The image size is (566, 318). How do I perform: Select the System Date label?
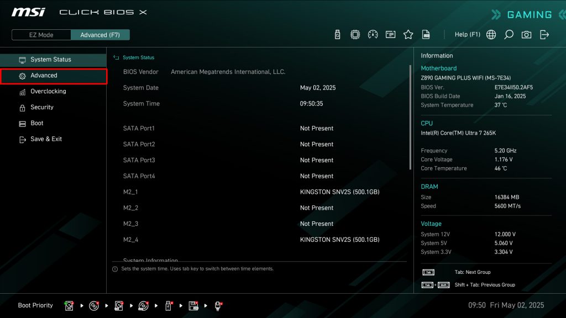[x=141, y=88]
